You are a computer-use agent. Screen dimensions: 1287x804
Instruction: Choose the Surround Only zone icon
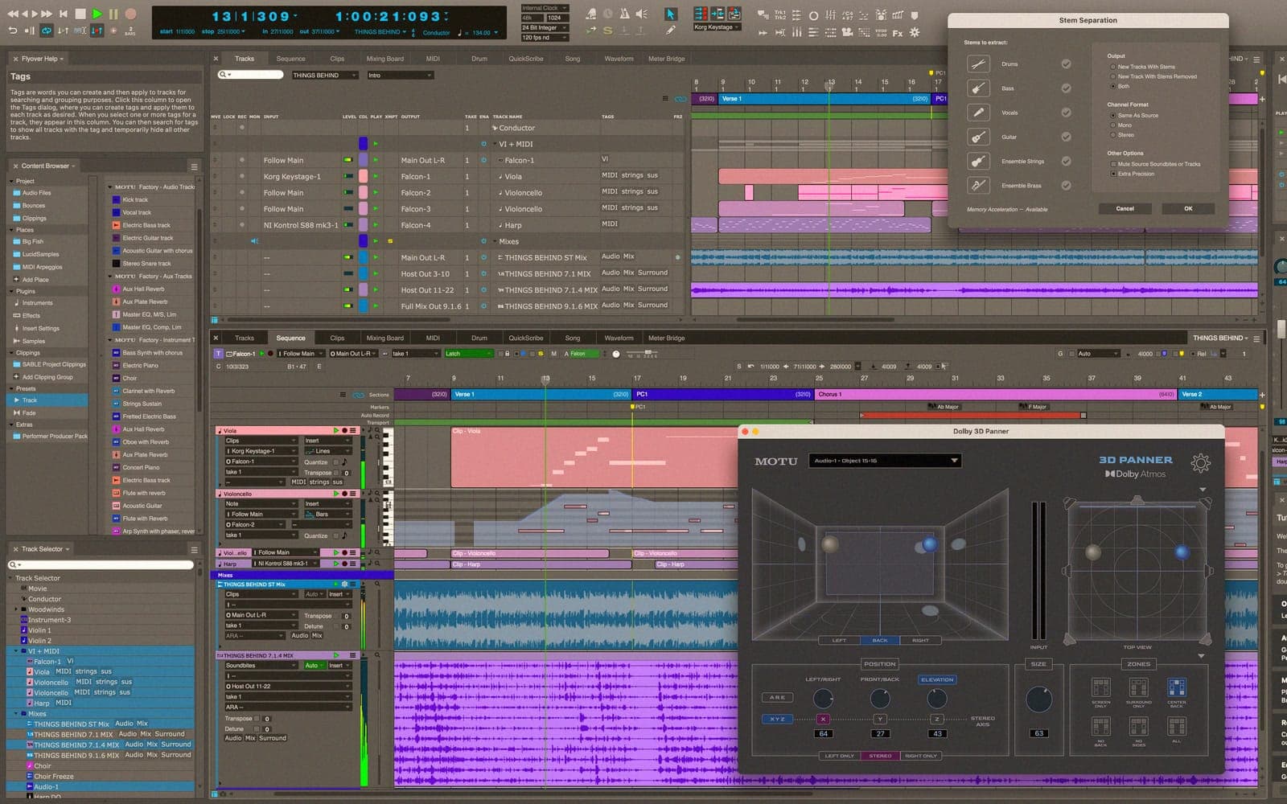tap(1138, 687)
